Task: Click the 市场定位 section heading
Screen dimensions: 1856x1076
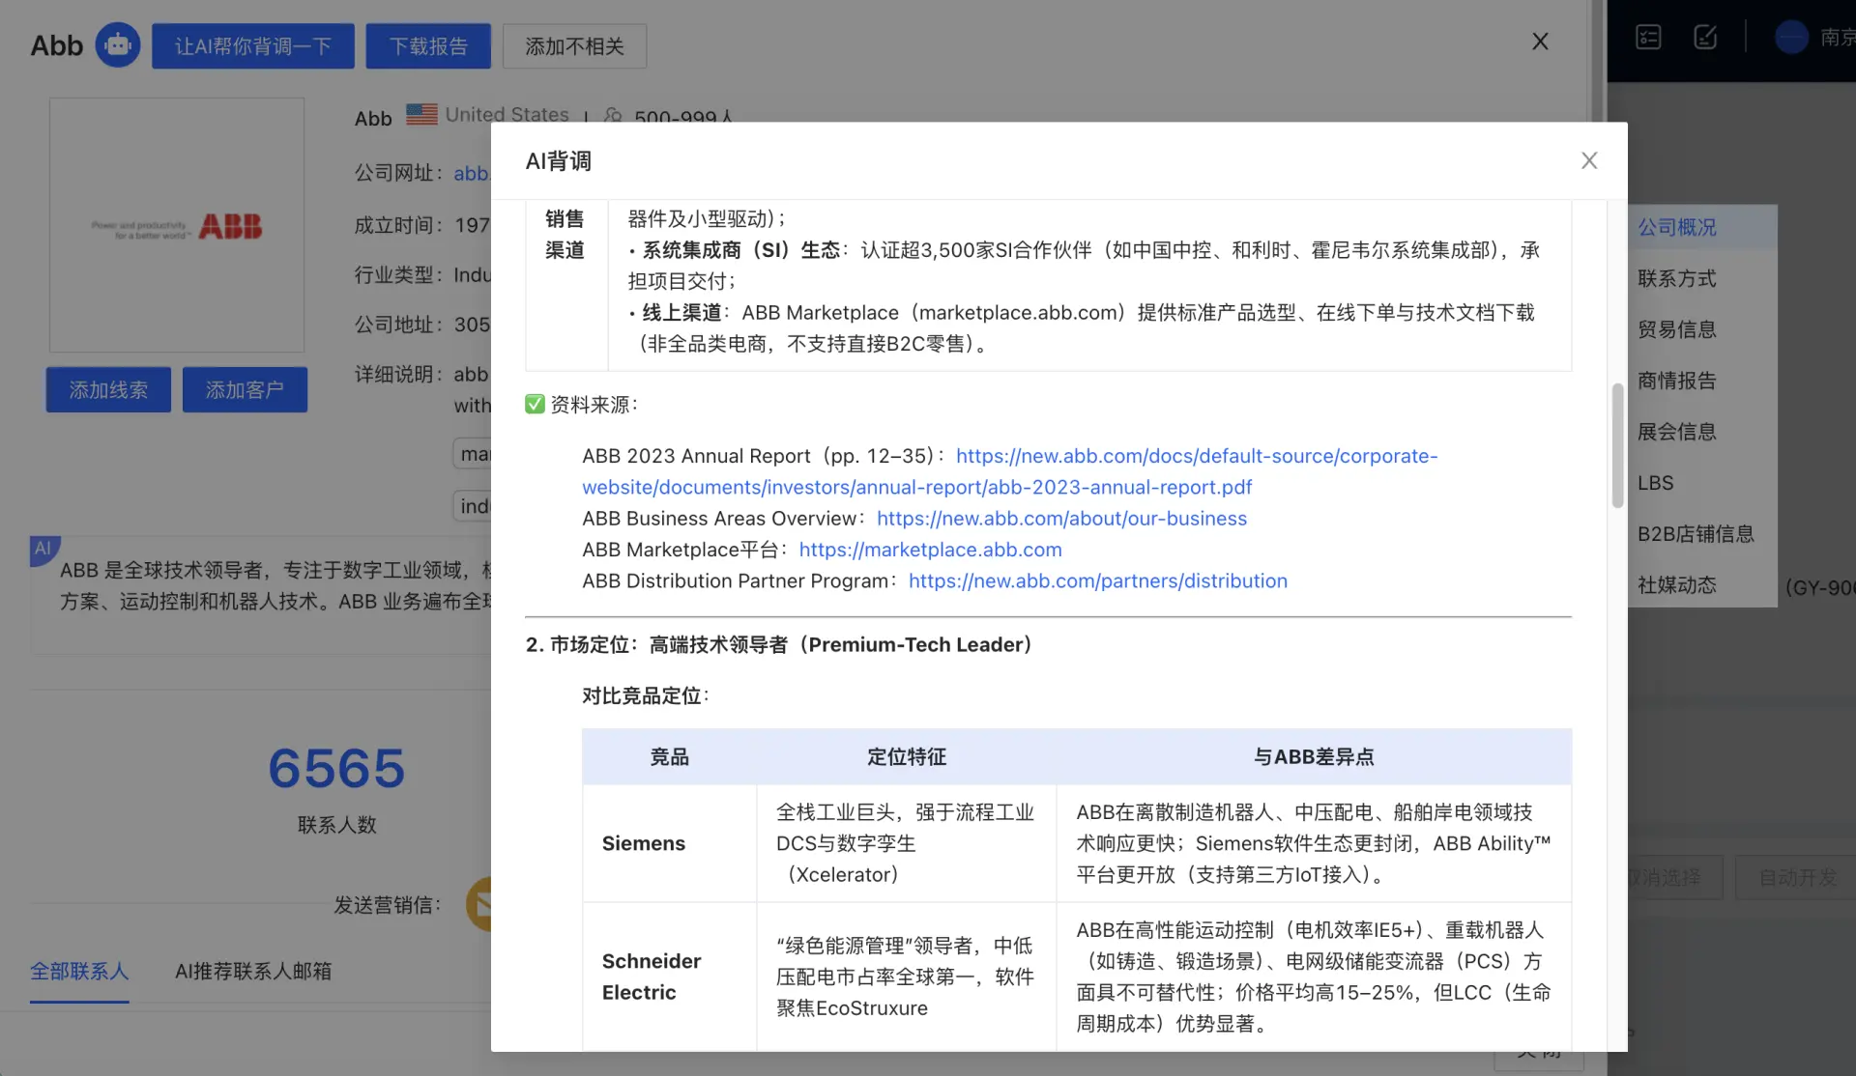Action: point(778,644)
